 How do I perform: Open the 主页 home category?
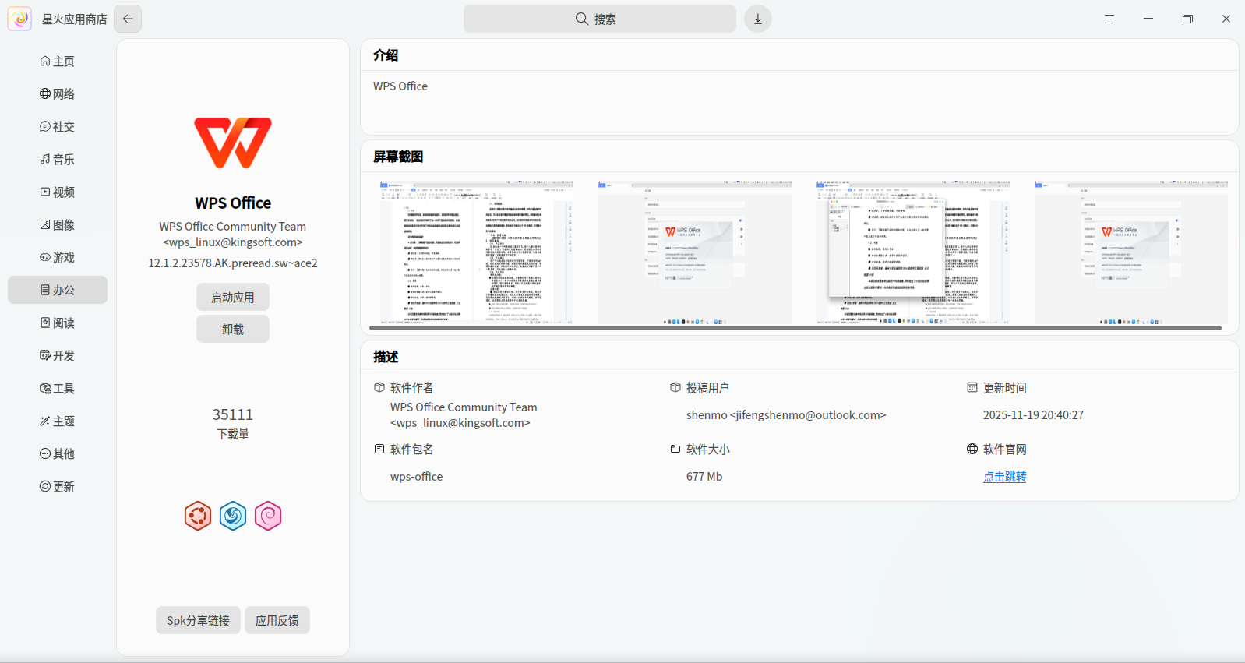tap(58, 61)
